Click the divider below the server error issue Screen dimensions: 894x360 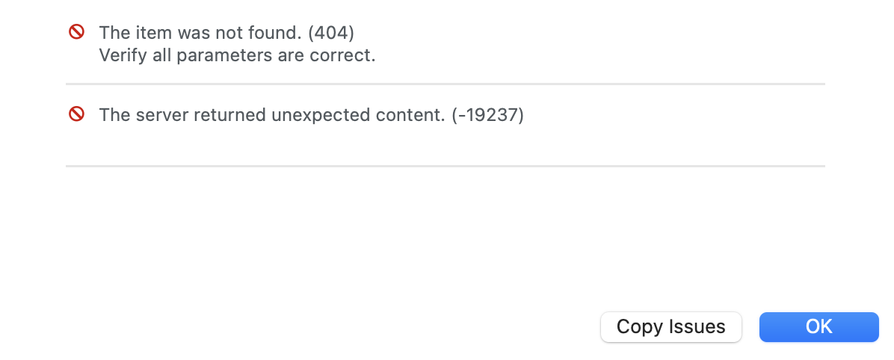point(445,166)
